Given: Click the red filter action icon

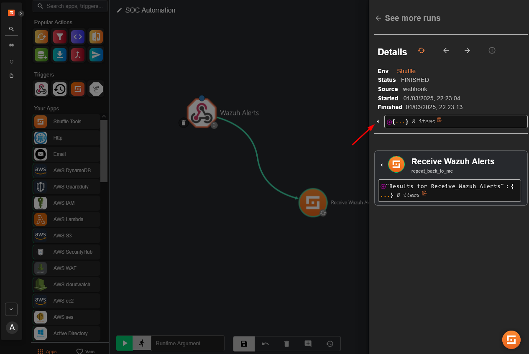Looking at the screenshot, I should pyautogui.click(x=60, y=37).
